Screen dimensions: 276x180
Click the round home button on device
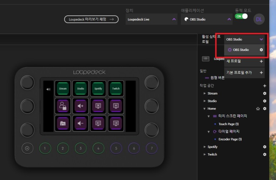point(27,148)
